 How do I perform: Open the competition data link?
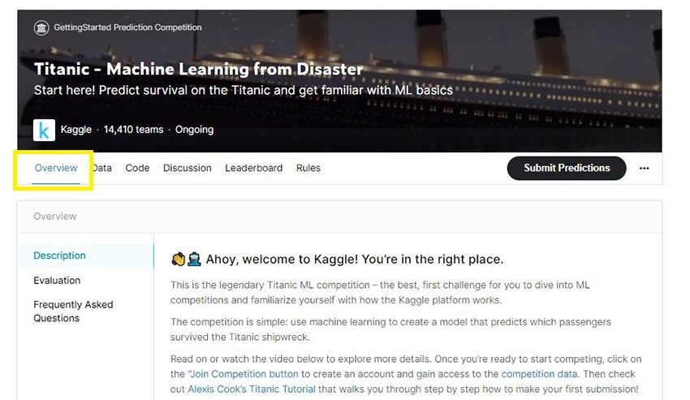coord(539,374)
